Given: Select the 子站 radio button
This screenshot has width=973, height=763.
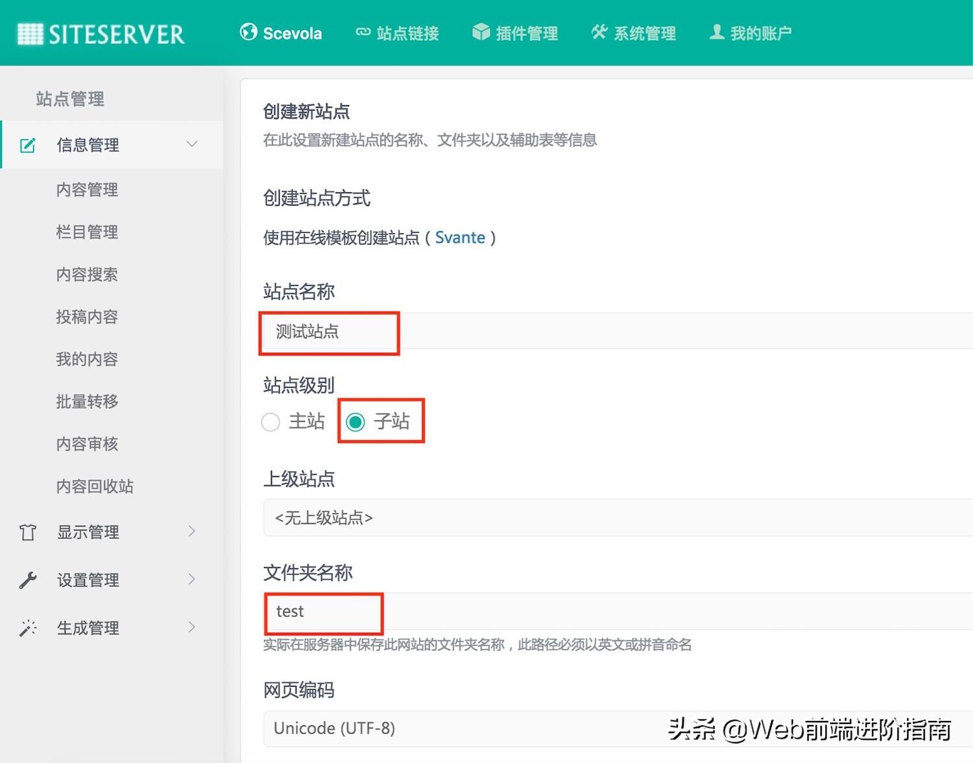Looking at the screenshot, I should click(356, 421).
